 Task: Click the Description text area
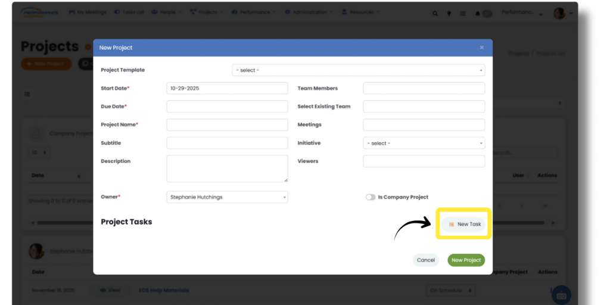click(227, 169)
